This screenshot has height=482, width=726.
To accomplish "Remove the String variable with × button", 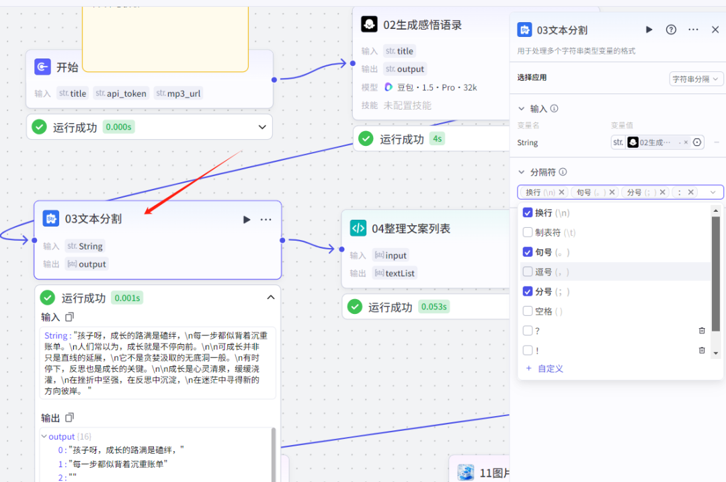I will tap(685, 143).
